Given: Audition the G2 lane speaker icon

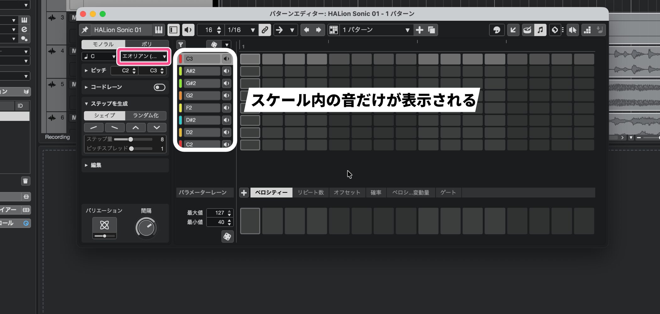Looking at the screenshot, I should click(x=226, y=95).
